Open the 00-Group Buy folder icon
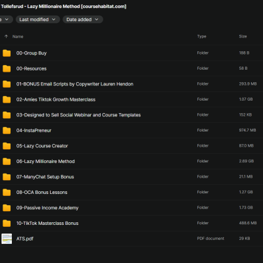Screen dimensions: 263x263 pos(7,53)
